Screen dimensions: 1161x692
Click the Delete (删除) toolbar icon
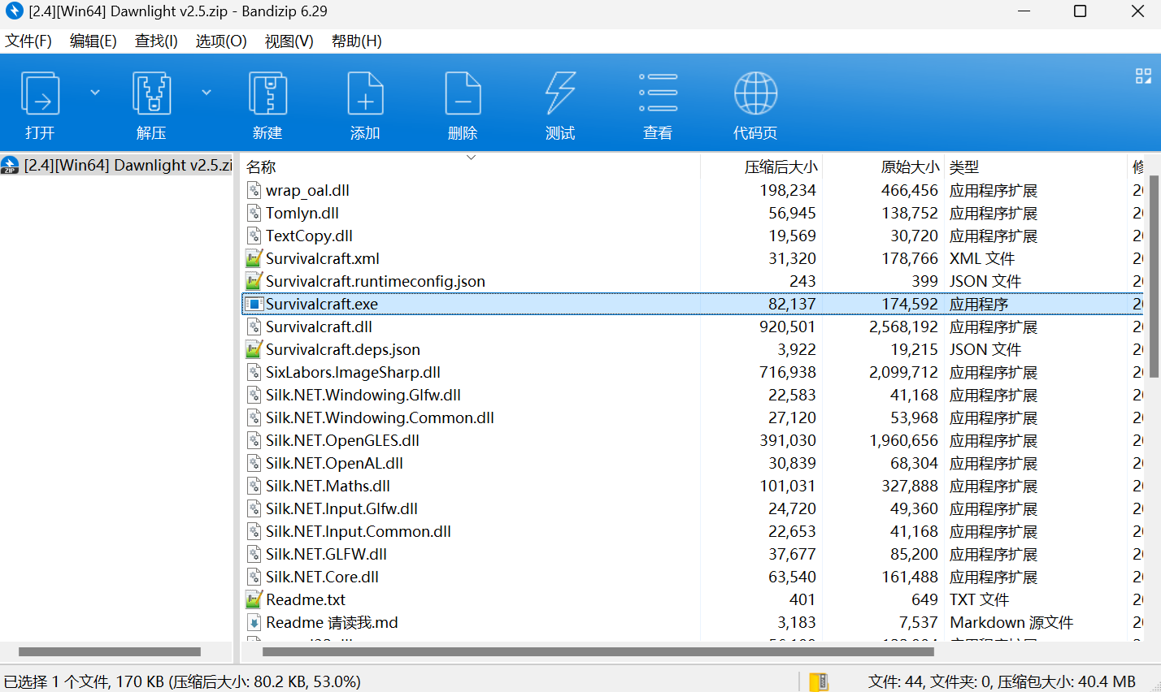pyautogui.click(x=463, y=94)
